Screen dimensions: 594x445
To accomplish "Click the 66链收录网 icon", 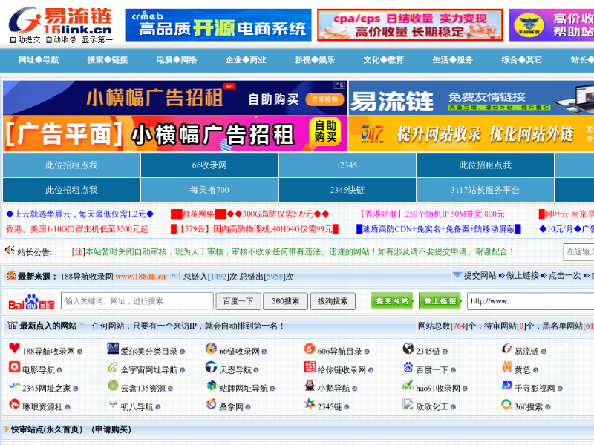I will coord(211,348).
